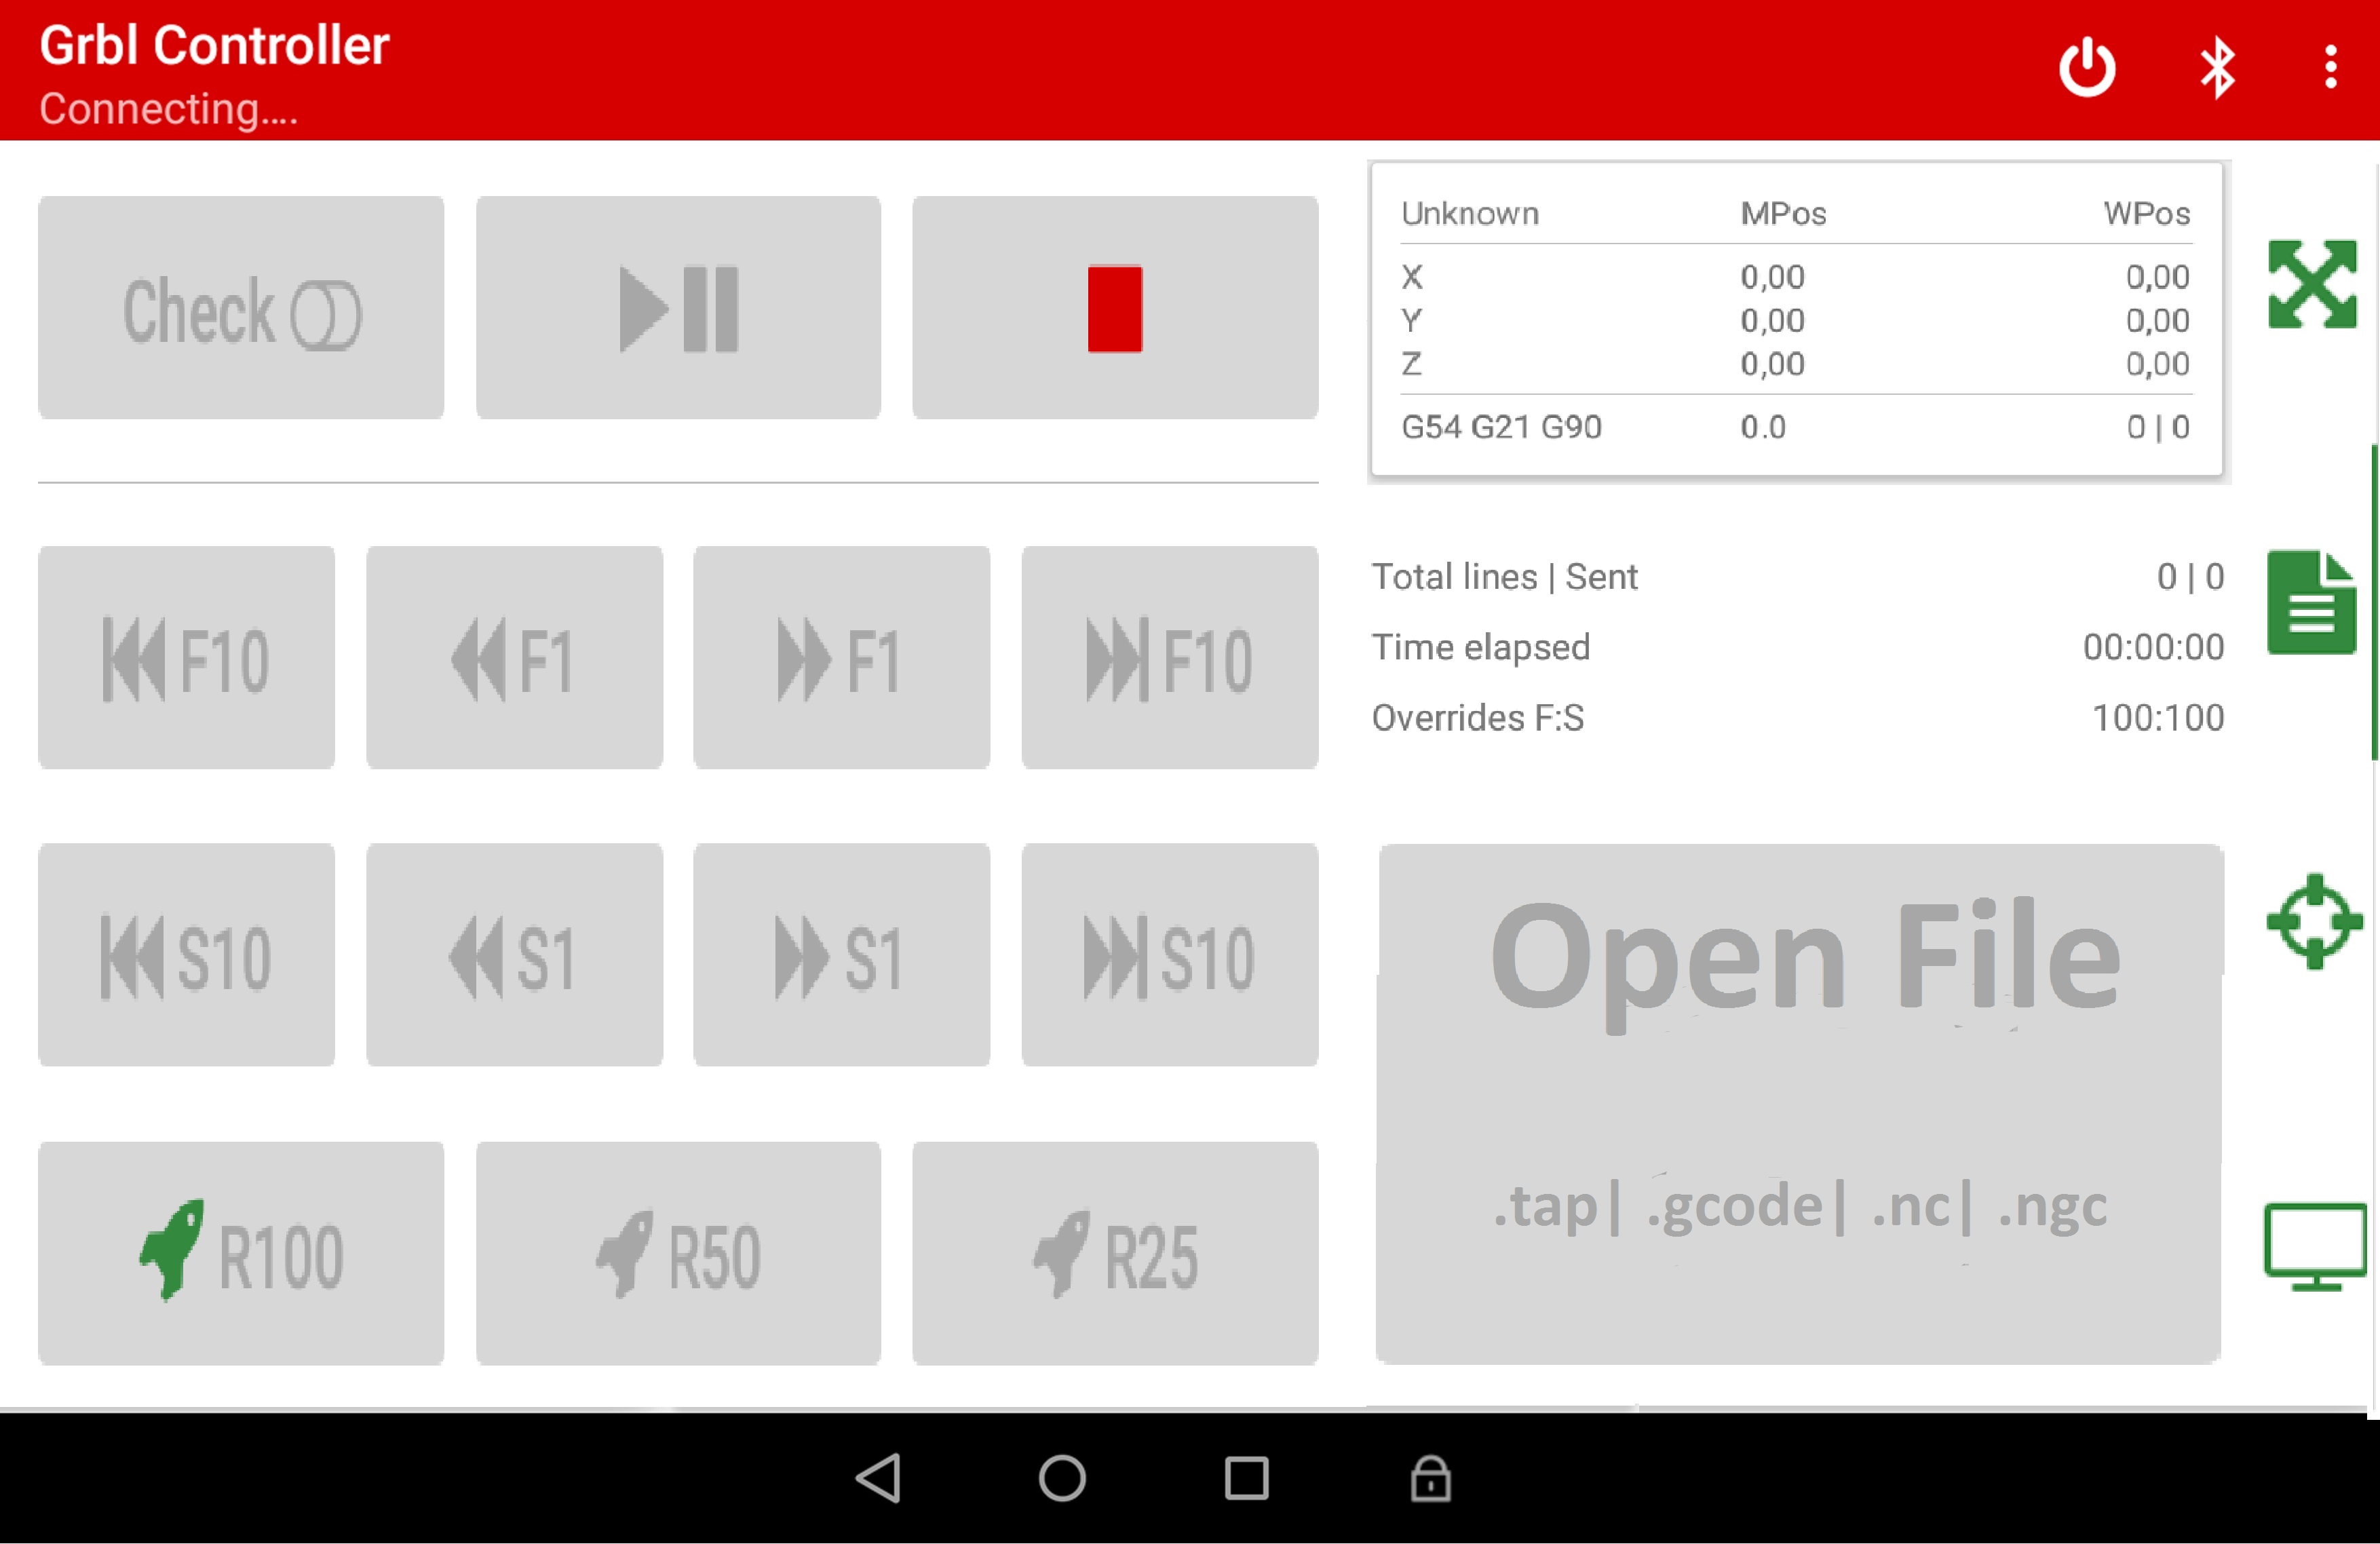Open the green monitor console tab icon
This screenshot has width=2380, height=1544.
(x=2315, y=1247)
